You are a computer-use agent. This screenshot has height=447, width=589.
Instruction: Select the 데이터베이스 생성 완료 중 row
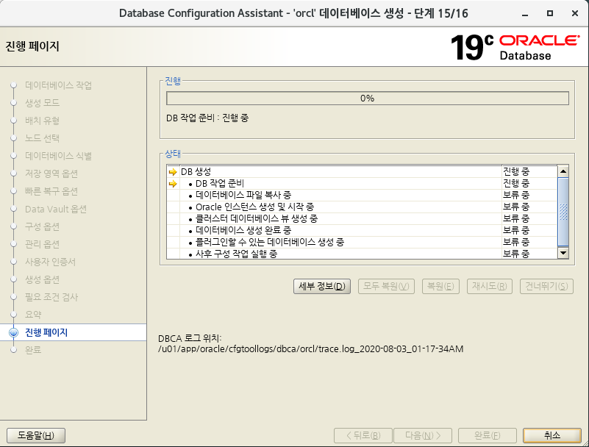362,230
